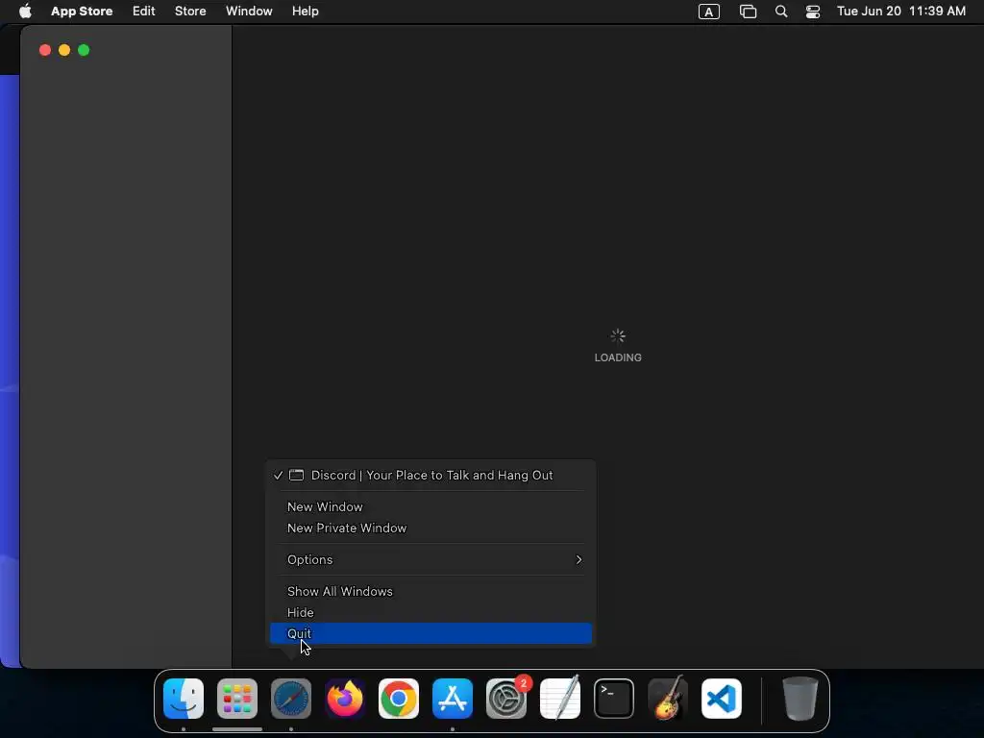
Task: Open Terminal from the Dock
Action: click(614, 699)
